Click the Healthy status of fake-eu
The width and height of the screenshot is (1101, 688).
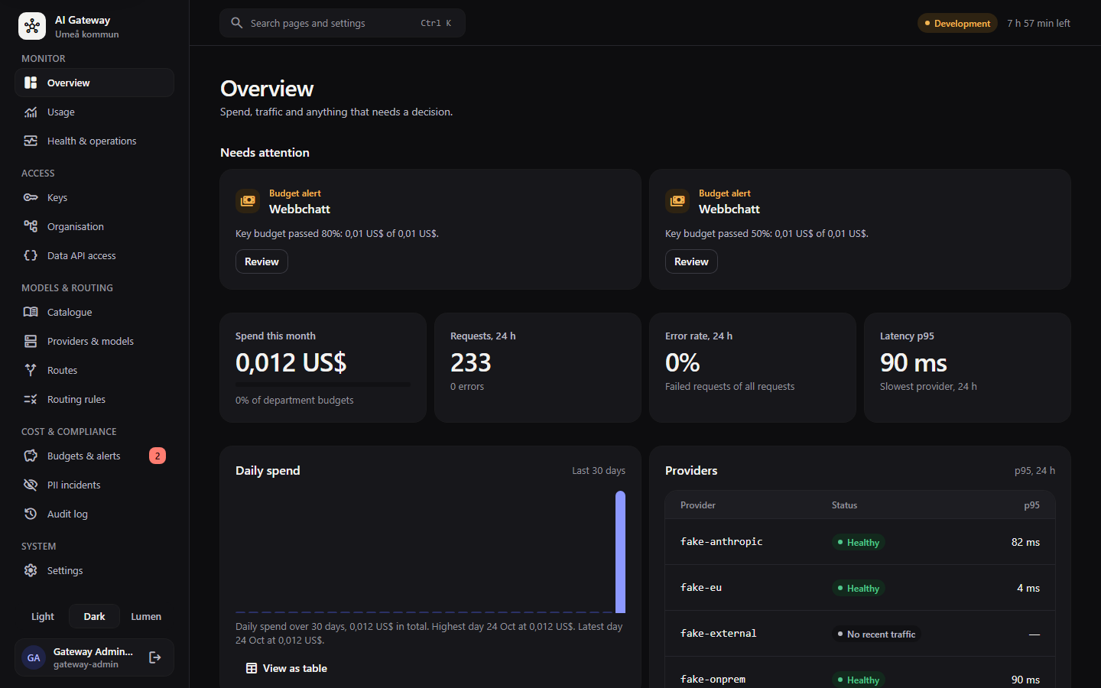858,588
